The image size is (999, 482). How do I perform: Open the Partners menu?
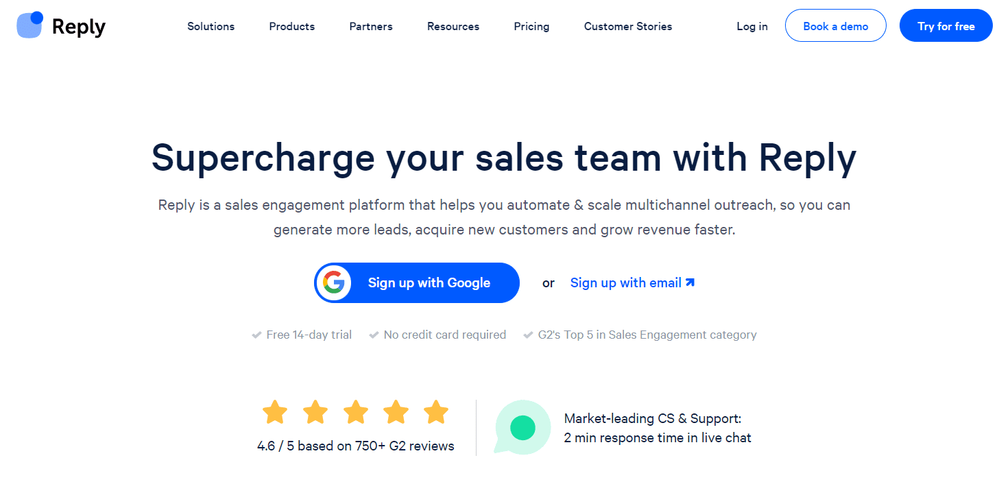371,26
